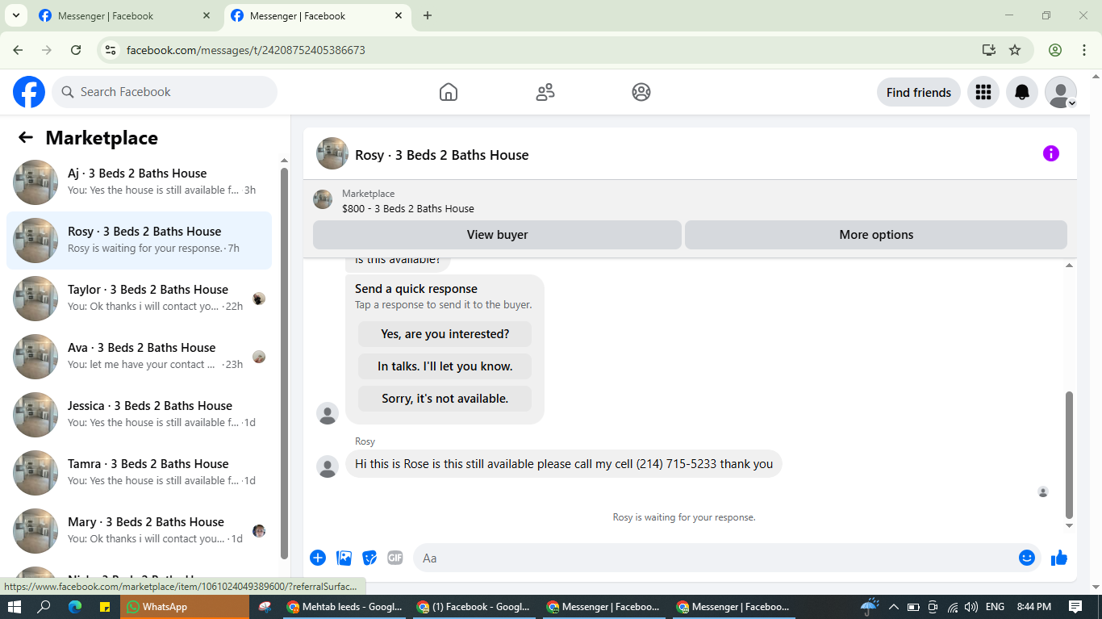This screenshot has width=1102, height=619.
Task: Click the $800 - 3 Beds 2 Baths House listing
Action: click(x=408, y=208)
